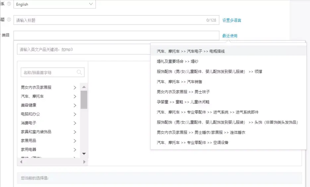Click the category list vertical scrollbar thumb
This screenshot has height=187, width=310.
pos(84,100)
